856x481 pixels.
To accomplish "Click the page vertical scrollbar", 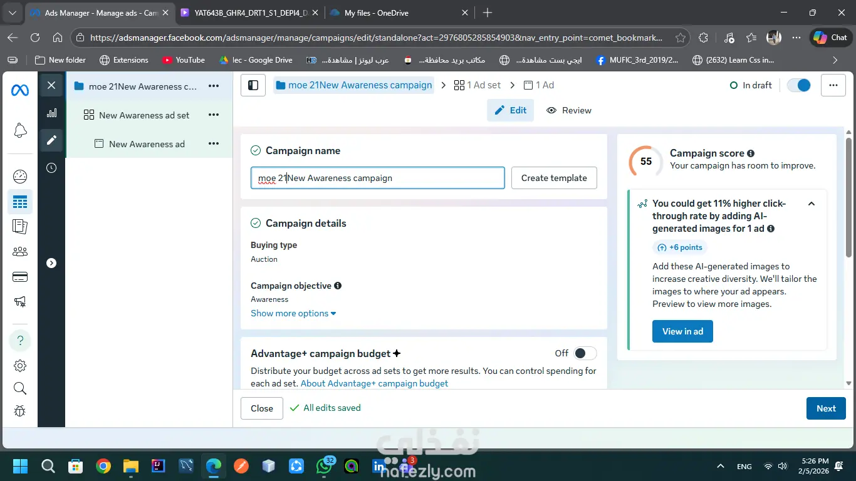I will [x=849, y=197].
